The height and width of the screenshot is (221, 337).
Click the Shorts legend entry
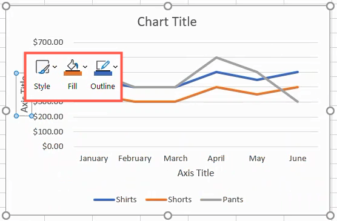pyautogui.click(x=168, y=200)
